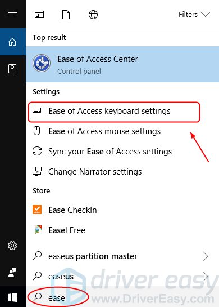Viewport: 219px width, 307px height.
Task: Expand the Filters dropdown
Action: pyautogui.click(x=194, y=15)
